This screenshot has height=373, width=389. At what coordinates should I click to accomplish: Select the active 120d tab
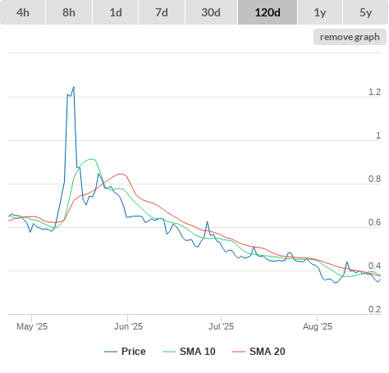coord(268,12)
